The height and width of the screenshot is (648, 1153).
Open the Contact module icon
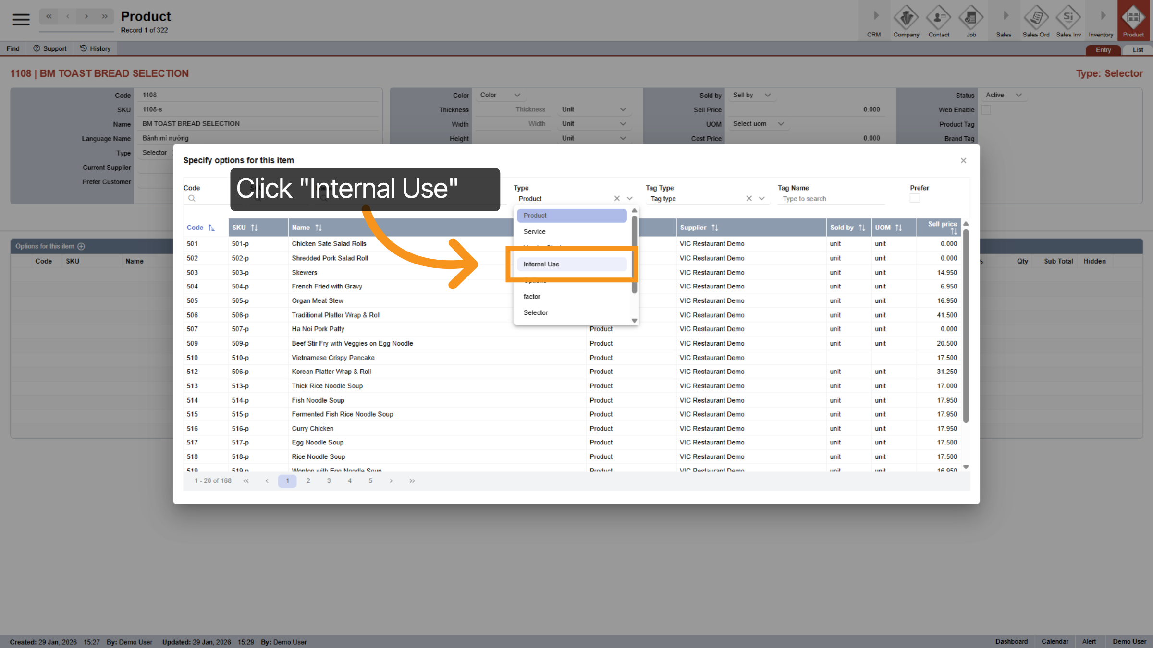pyautogui.click(x=938, y=20)
